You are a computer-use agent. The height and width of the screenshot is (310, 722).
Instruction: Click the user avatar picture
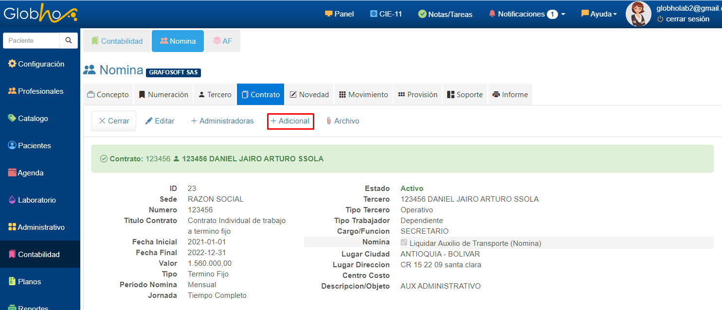coord(638,14)
